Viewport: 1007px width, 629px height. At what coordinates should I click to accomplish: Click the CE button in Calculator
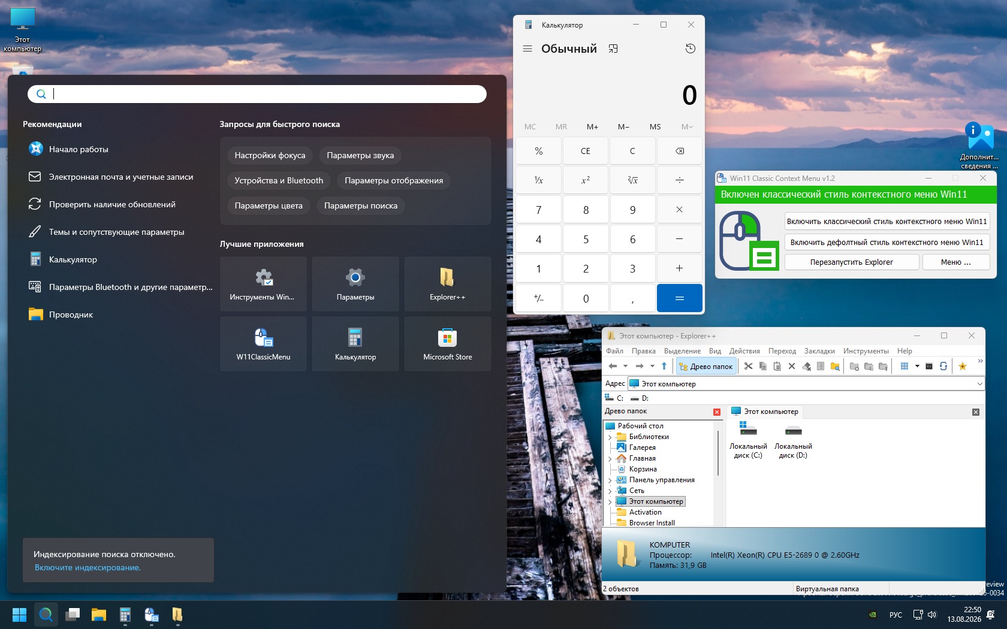586,151
